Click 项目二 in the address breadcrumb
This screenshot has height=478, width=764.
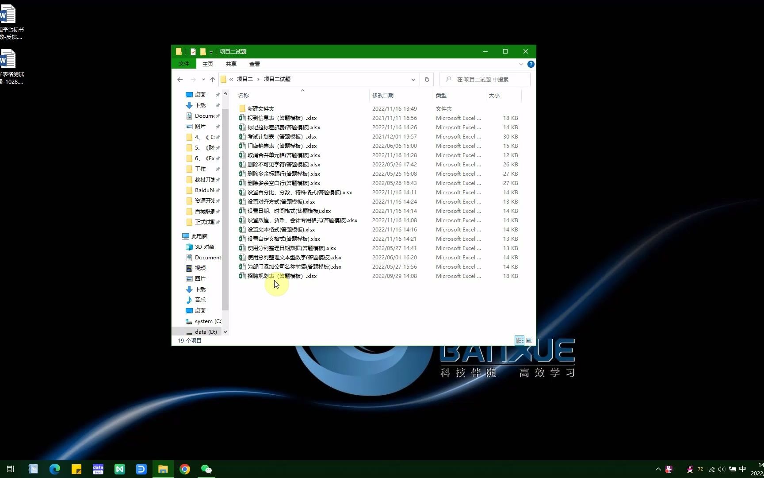[244, 79]
